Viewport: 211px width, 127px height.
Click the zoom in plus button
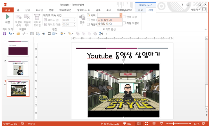pyautogui.click(x=190, y=123)
